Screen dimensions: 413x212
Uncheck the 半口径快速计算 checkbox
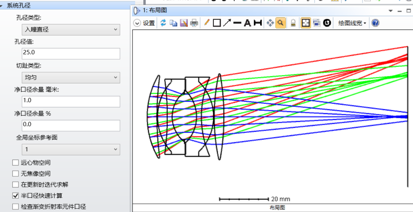15,196
